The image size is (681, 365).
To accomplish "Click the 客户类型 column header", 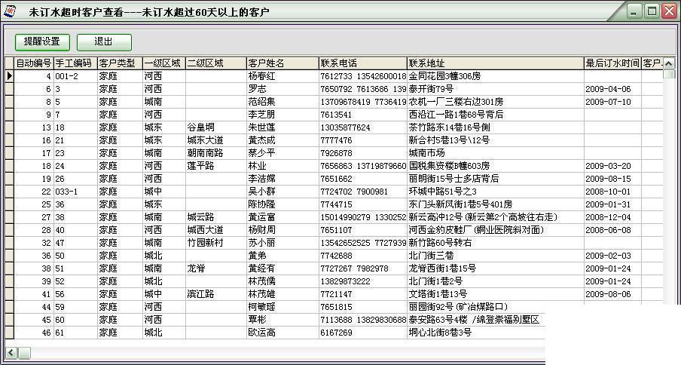I will [x=120, y=63].
